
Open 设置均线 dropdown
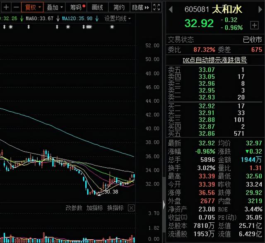[x=118, y=18]
